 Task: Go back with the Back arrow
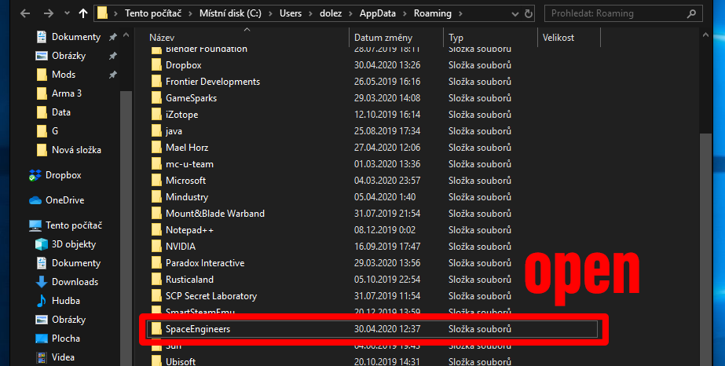[x=25, y=13]
